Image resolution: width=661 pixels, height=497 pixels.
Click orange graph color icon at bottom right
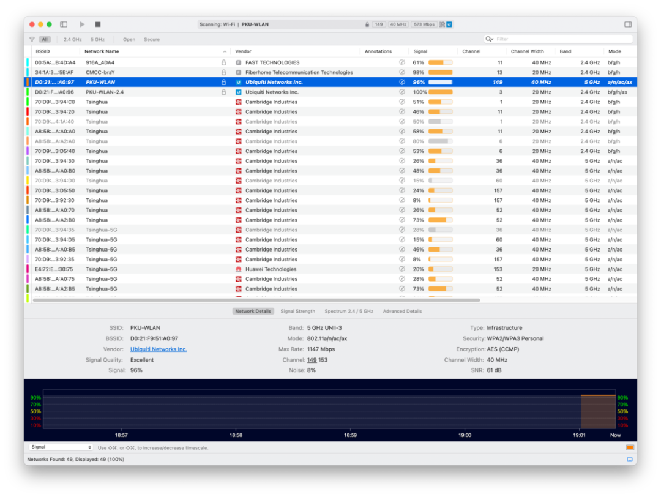630,447
